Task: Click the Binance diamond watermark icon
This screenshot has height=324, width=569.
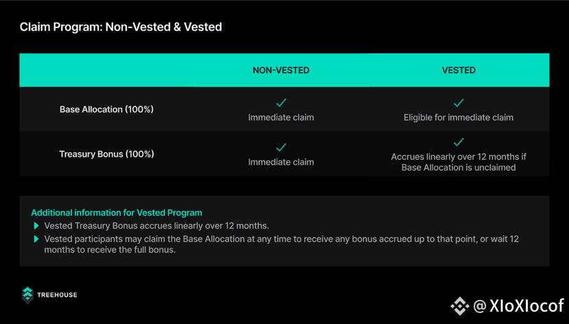Action: coord(460,306)
